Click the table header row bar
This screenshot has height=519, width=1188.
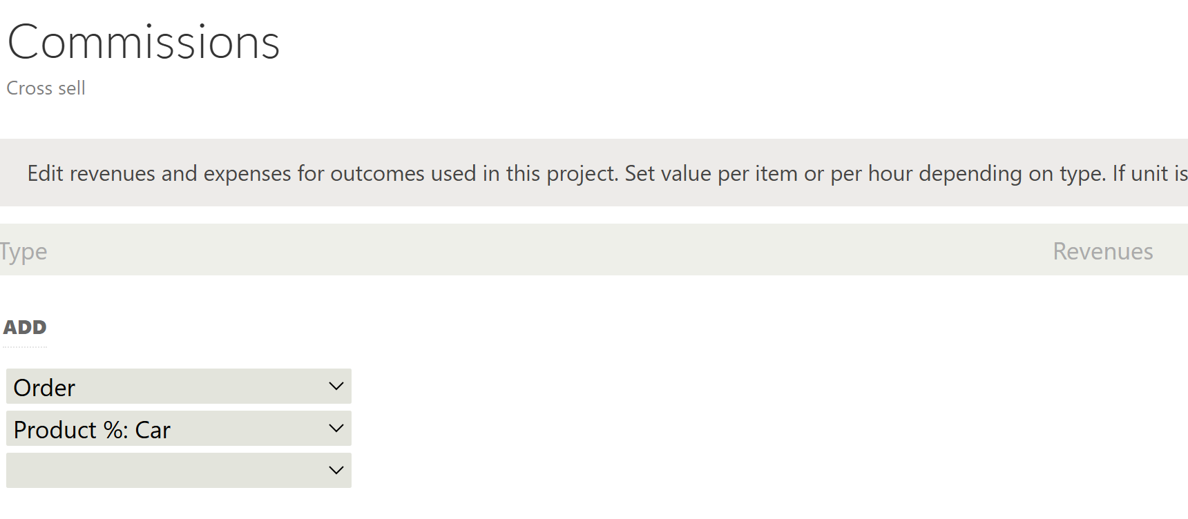tap(553, 250)
